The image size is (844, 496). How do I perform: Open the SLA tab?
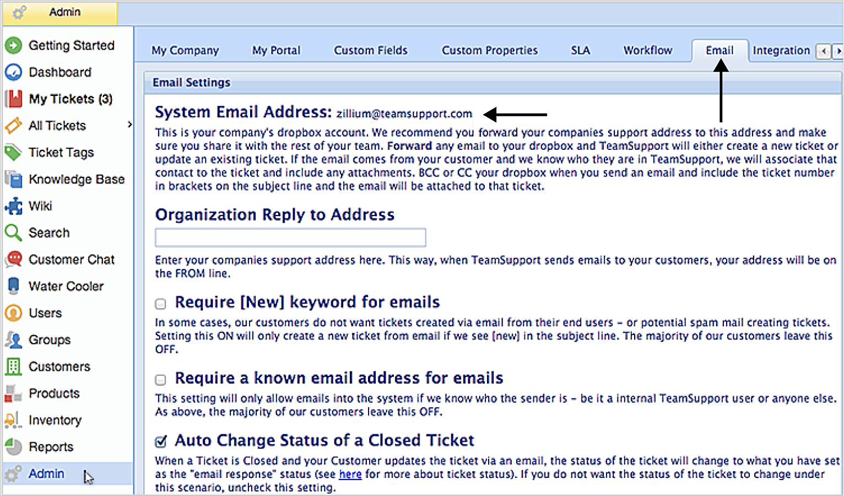tap(581, 50)
